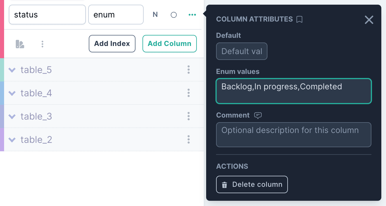The height and width of the screenshot is (206, 386).
Task: Expand table_2 chevron
Action: (12, 140)
